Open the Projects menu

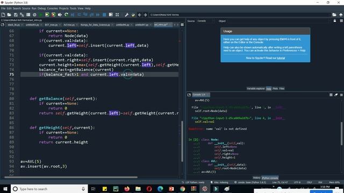63,9
